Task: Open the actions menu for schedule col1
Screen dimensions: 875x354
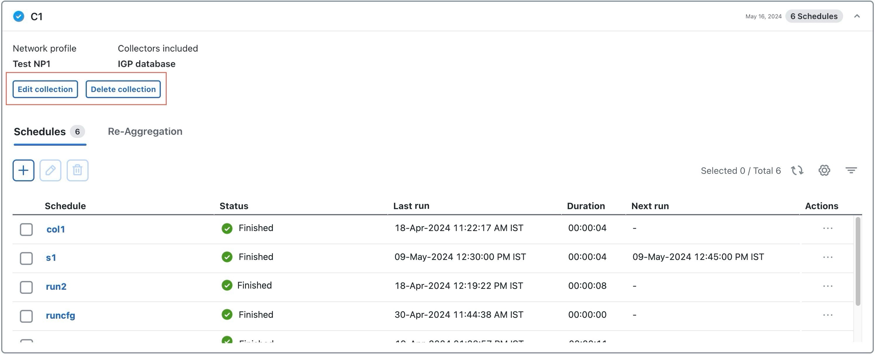Action: click(x=827, y=228)
